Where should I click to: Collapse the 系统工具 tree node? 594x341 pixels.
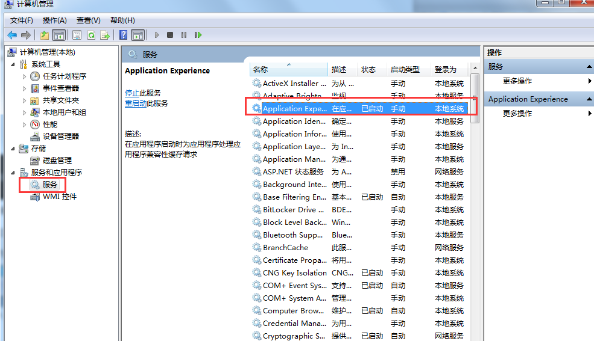pos(13,64)
